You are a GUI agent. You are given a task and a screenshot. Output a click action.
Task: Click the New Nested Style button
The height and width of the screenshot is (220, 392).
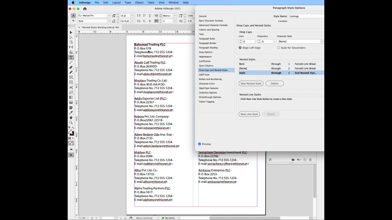pyautogui.click(x=251, y=83)
